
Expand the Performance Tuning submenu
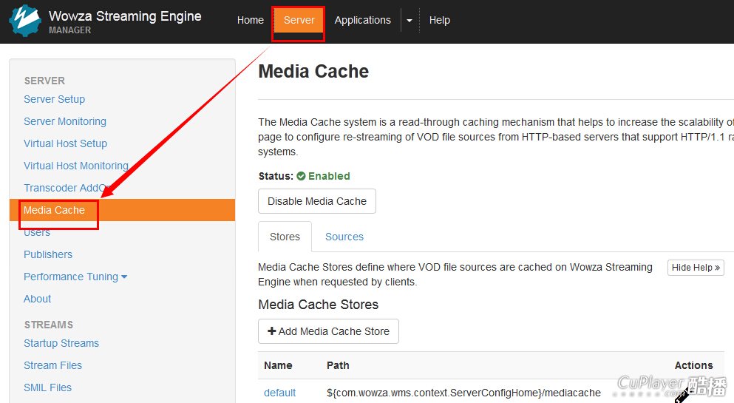click(x=75, y=277)
